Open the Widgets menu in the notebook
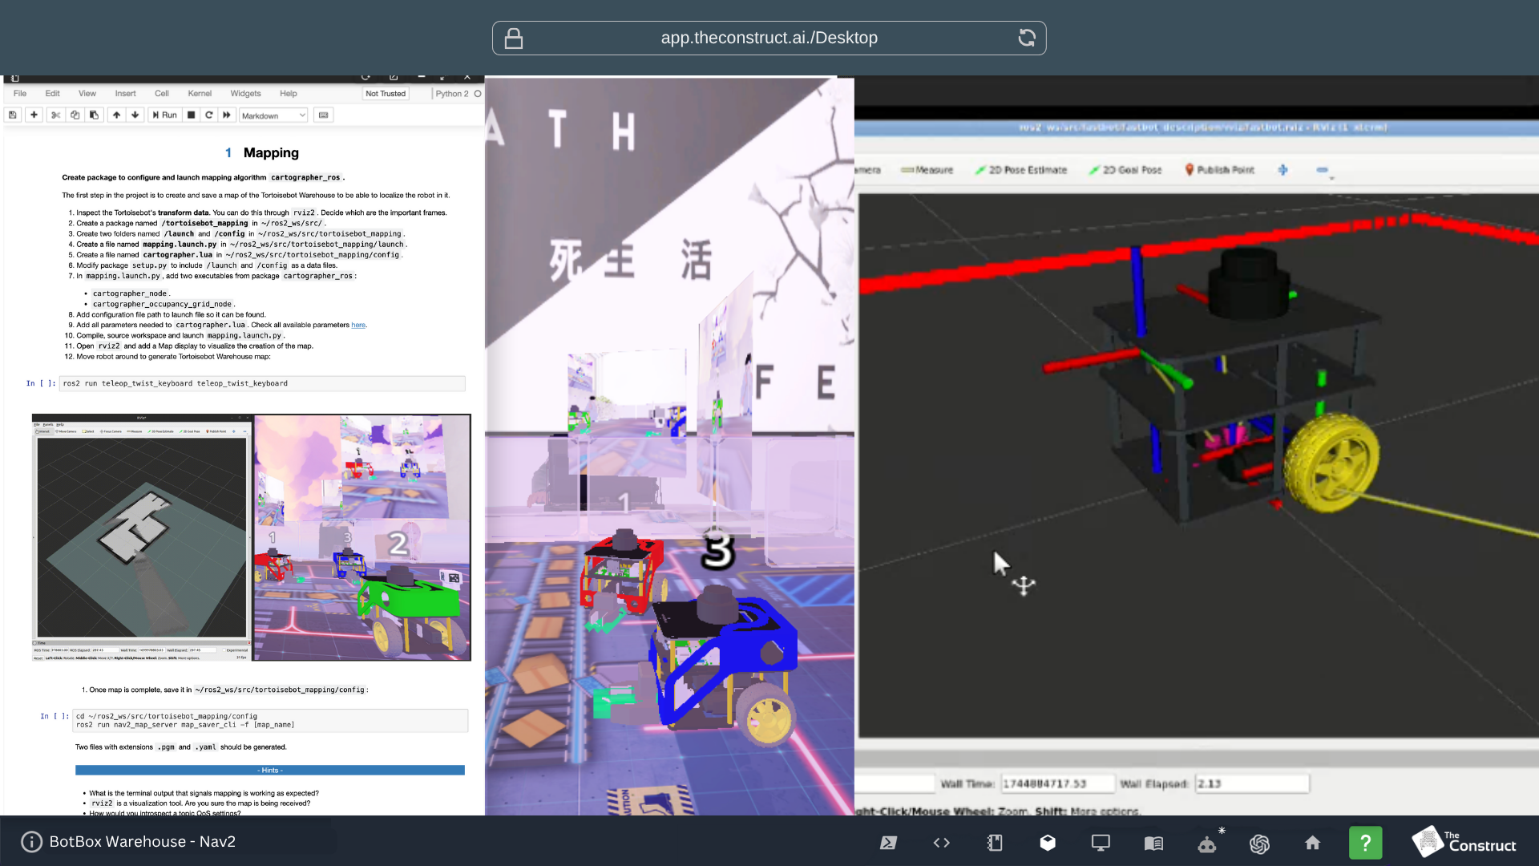The height and width of the screenshot is (866, 1539). click(x=245, y=94)
